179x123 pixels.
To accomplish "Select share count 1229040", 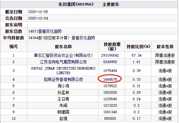I will coord(110,99).
